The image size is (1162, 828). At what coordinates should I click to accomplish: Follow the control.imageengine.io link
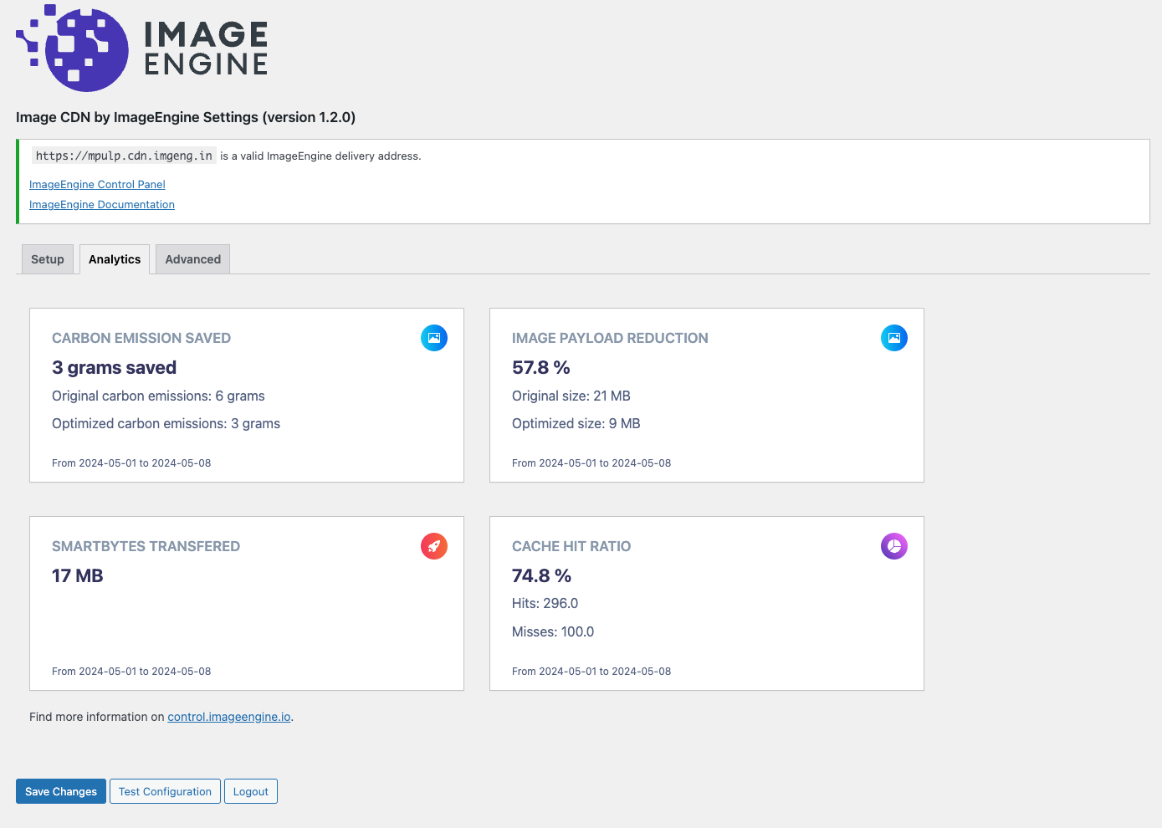[x=229, y=717]
